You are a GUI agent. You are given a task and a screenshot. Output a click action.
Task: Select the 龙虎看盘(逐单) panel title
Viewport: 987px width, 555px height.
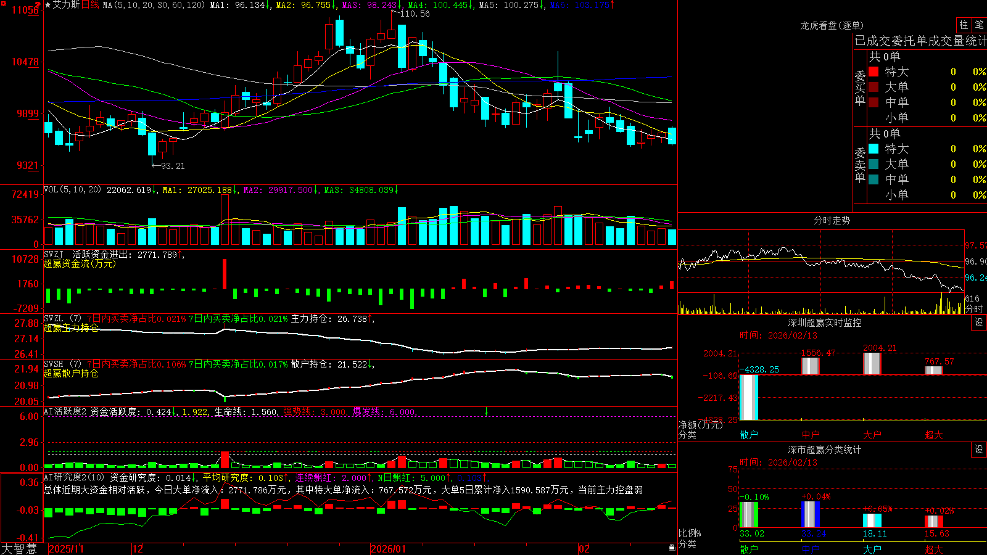tap(832, 25)
